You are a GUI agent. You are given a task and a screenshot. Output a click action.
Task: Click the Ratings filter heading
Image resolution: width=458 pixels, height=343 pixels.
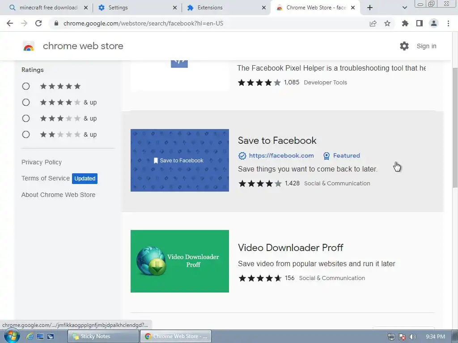coord(32,70)
